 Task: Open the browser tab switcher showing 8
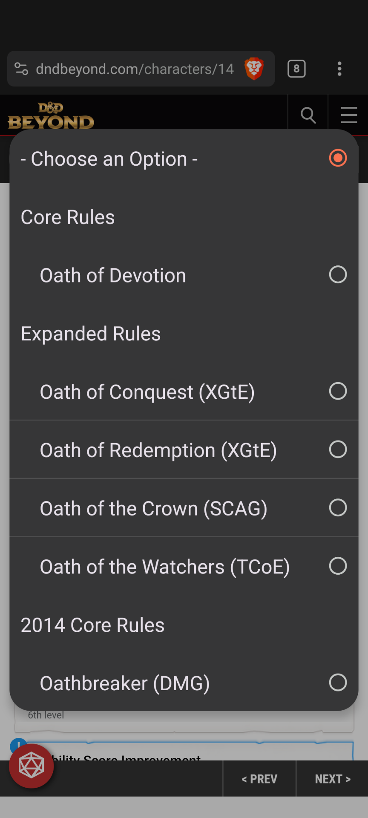296,69
